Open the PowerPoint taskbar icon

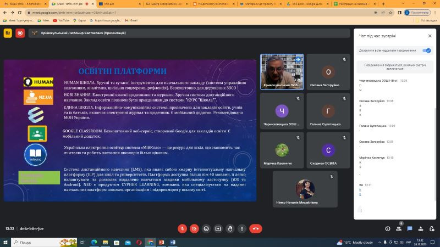pyautogui.click(x=161, y=242)
